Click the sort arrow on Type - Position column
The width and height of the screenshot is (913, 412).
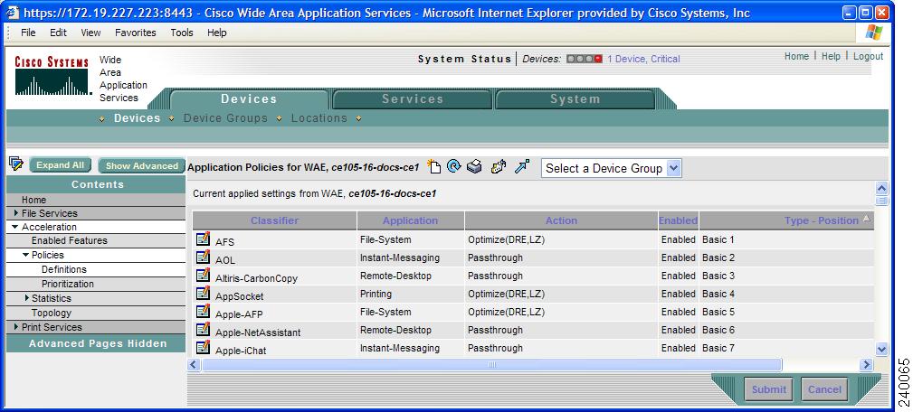tap(867, 219)
